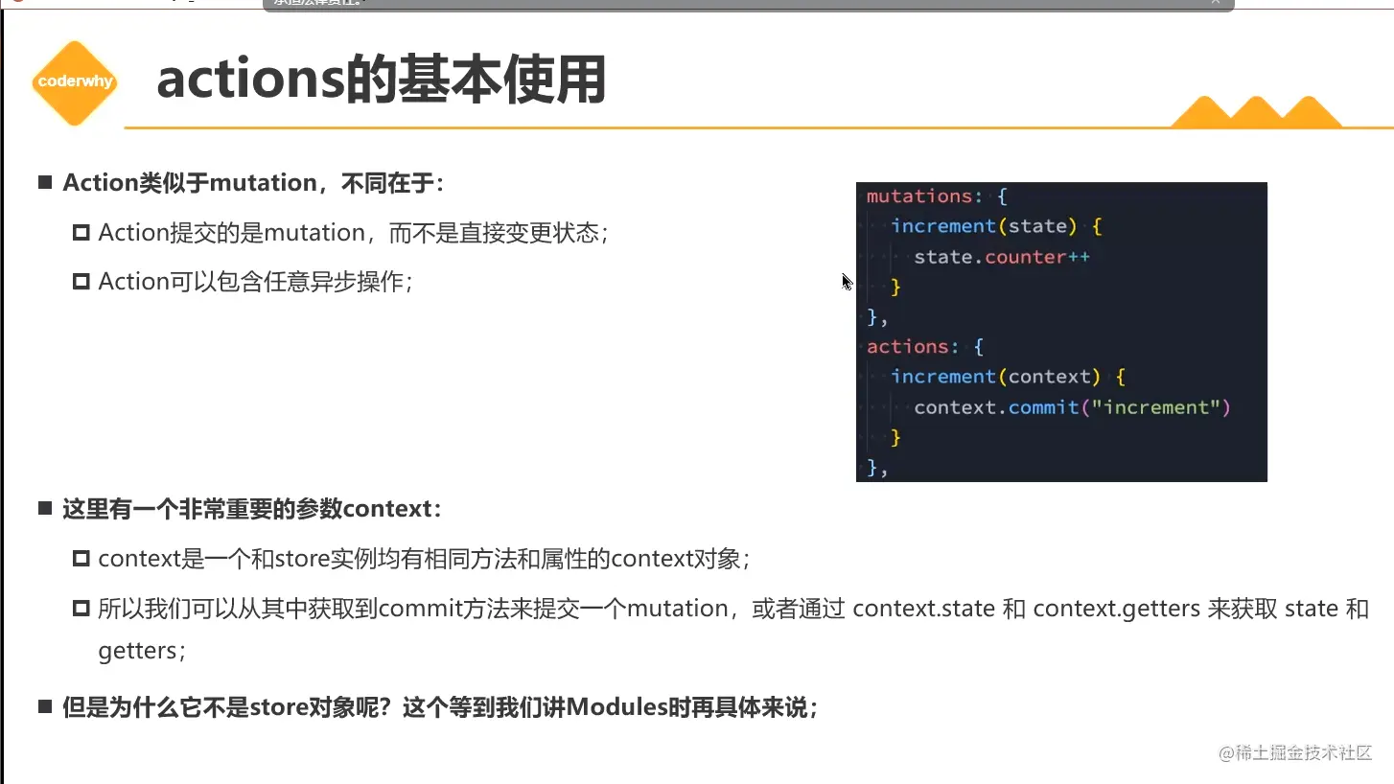Click the hollow square bullet before Action提交的是mutation

pyautogui.click(x=81, y=232)
